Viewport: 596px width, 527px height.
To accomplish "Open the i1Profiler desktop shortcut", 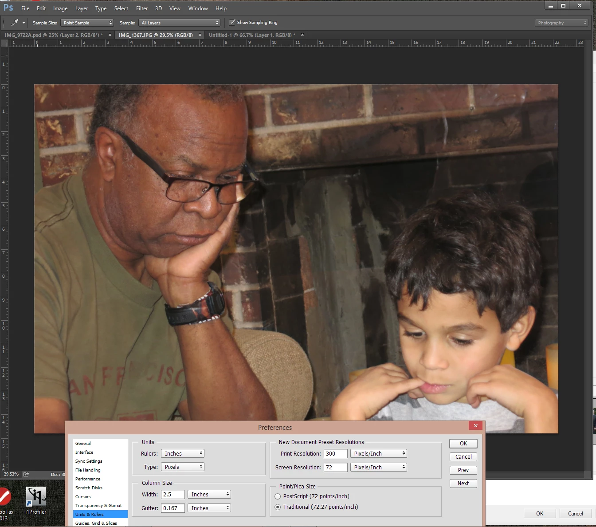I will (x=36, y=500).
